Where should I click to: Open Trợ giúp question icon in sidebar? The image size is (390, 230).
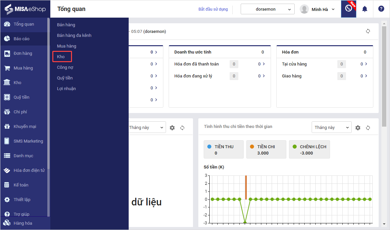coord(7,214)
